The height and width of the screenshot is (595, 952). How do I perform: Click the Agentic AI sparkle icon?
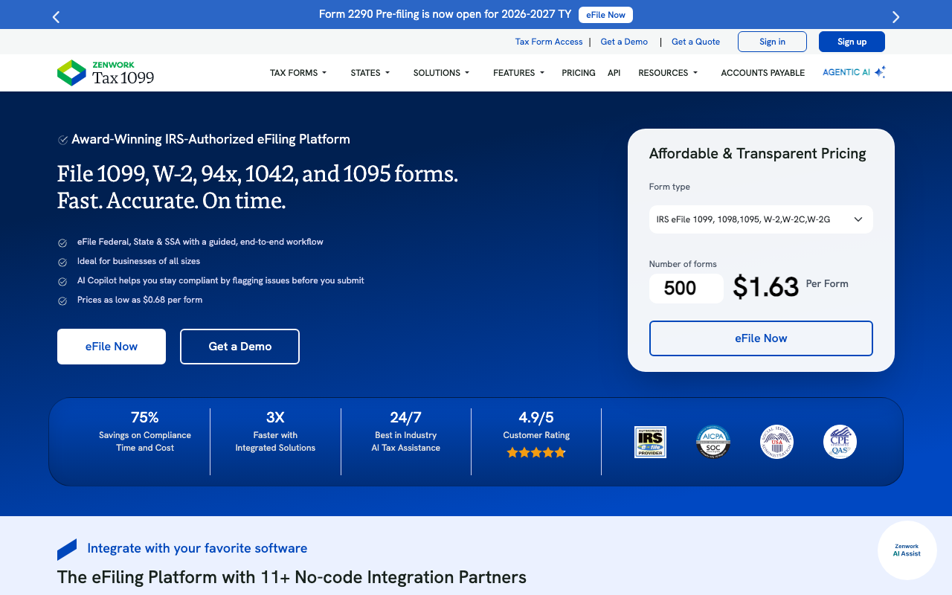click(880, 72)
